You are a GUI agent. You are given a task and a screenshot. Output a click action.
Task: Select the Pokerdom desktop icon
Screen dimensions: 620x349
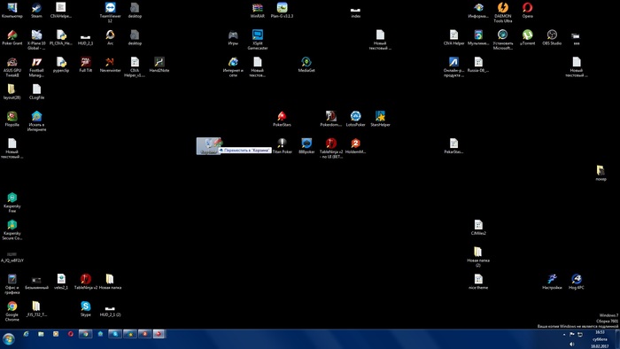(x=331, y=120)
